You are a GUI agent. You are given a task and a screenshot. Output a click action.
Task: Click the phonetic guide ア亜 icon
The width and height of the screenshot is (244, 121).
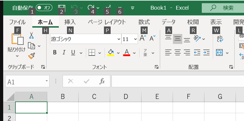145,53
